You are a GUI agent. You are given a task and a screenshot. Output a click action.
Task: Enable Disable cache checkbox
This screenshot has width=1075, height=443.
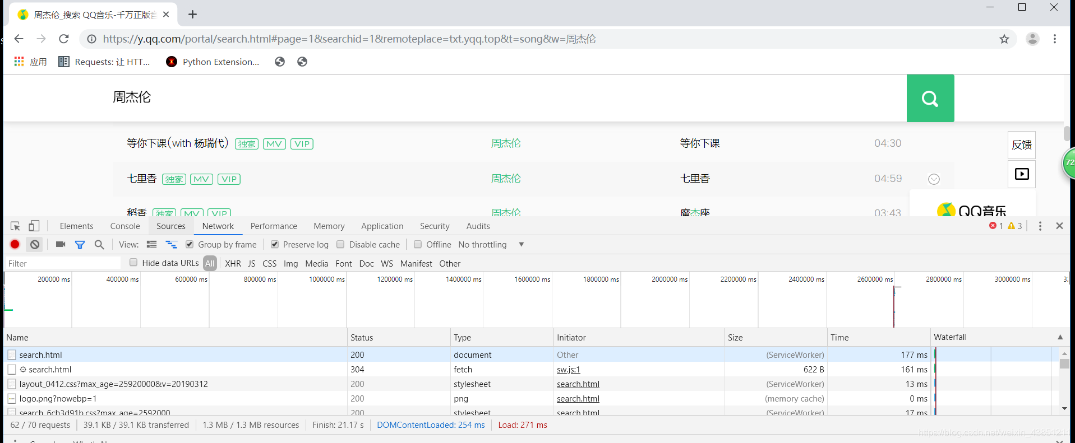(x=340, y=245)
